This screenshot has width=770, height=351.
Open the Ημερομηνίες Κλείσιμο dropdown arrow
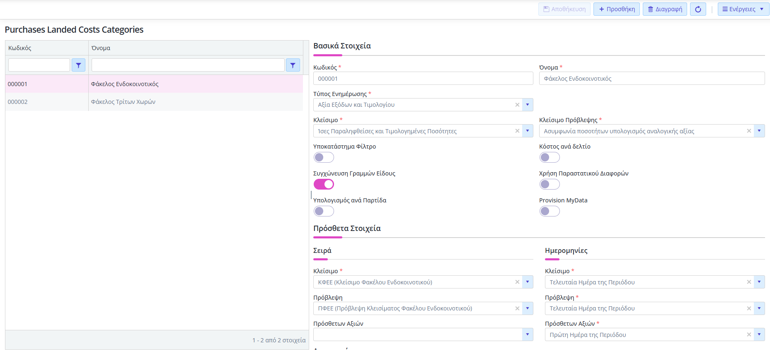pyautogui.click(x=759, y=282)
